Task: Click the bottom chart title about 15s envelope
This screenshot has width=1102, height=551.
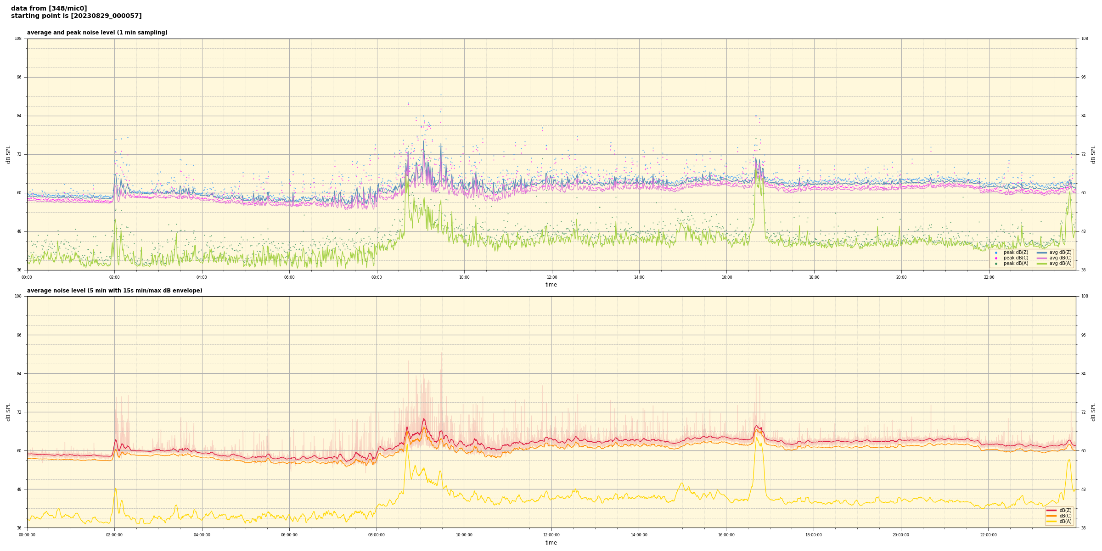Action: coord(114,291)
